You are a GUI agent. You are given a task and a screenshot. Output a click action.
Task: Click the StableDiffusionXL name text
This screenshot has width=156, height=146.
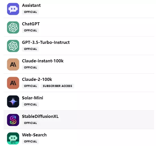tap(40, 116)
